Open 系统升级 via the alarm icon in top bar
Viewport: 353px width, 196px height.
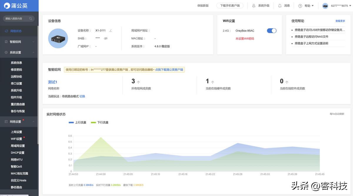click(253, 6)
